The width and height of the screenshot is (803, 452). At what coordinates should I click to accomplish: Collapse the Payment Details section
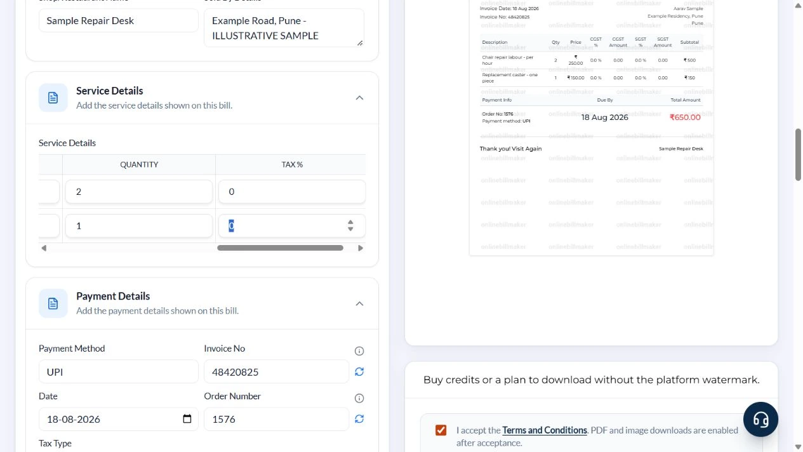359,303
